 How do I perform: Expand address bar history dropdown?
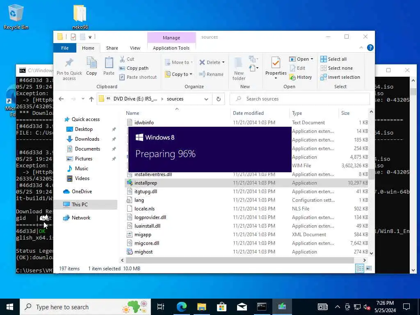206,99
